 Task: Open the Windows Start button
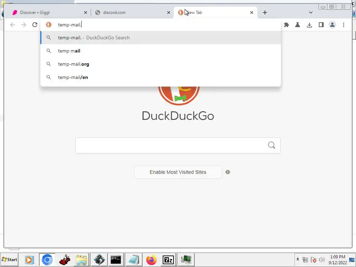[x=9, y=259]
